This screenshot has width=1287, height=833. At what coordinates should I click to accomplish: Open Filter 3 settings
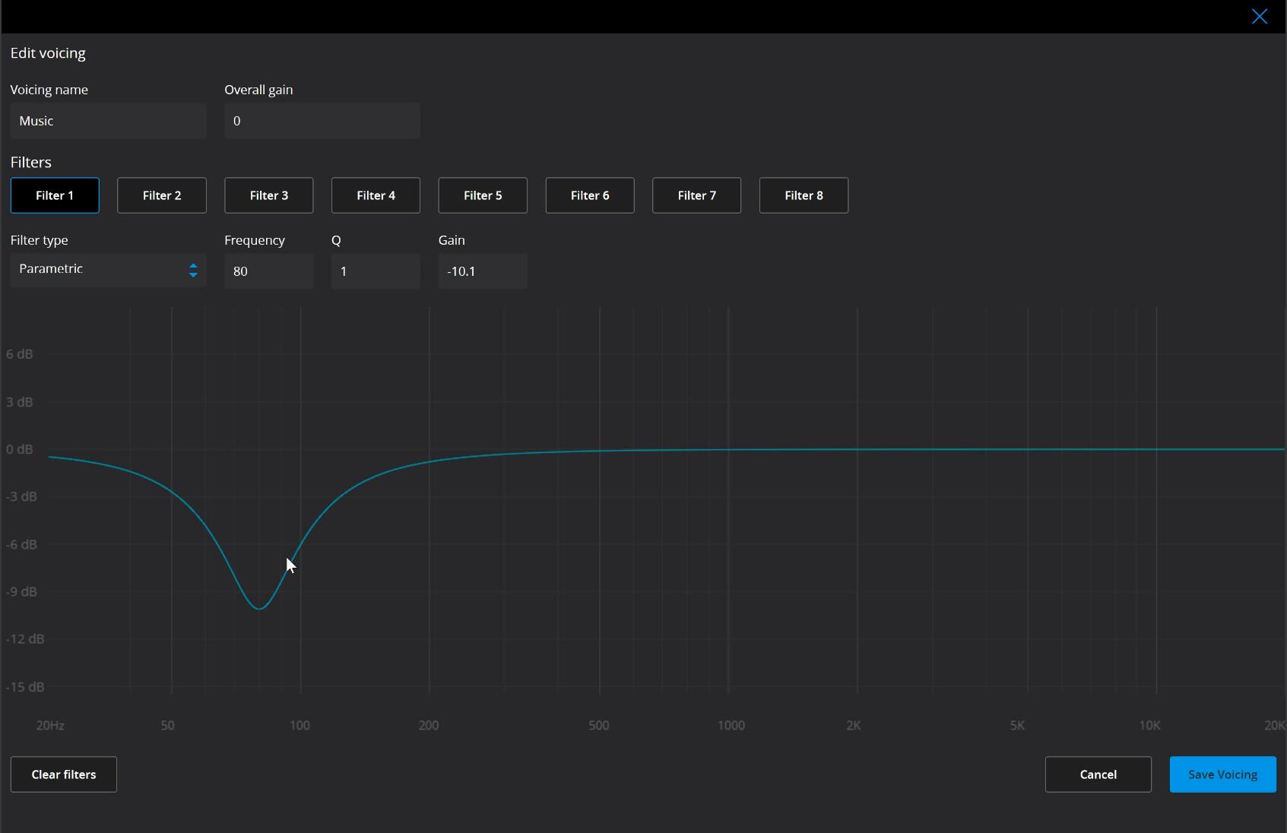pyautogui.click(x=269, y=195)
